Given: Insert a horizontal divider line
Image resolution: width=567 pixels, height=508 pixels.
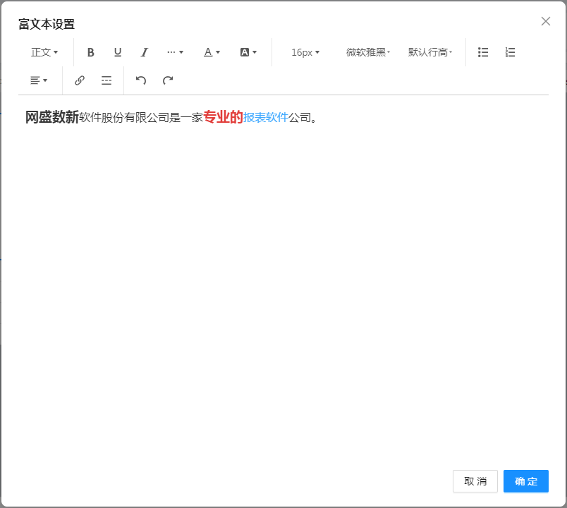Looking at the screenshot, I should [x=106, y=80].
